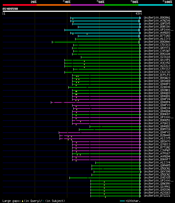175x203 pixels.
Task: Open the UniRef100_B9HQ51 hit
Action: [157, 120]
